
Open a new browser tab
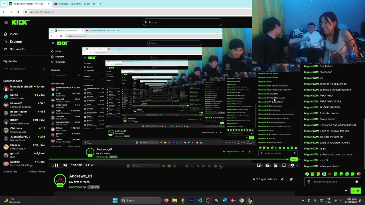pos(101,4)
